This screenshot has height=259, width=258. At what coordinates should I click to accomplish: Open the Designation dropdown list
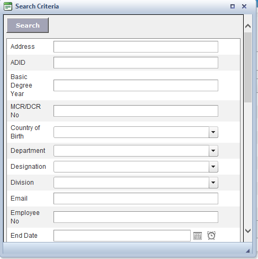(x=213, y=167)
